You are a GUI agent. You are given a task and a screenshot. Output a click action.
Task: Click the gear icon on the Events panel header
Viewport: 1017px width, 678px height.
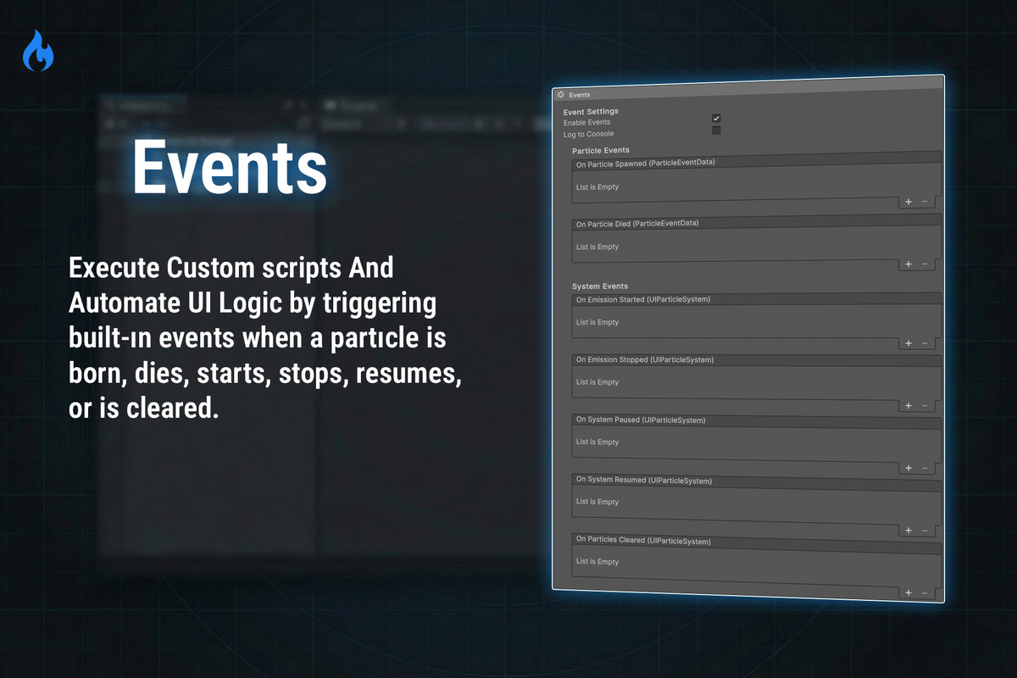[x=560, y=94]
